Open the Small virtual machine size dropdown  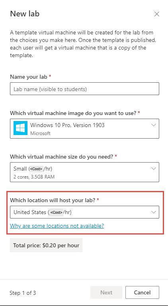tap(84, 172)
